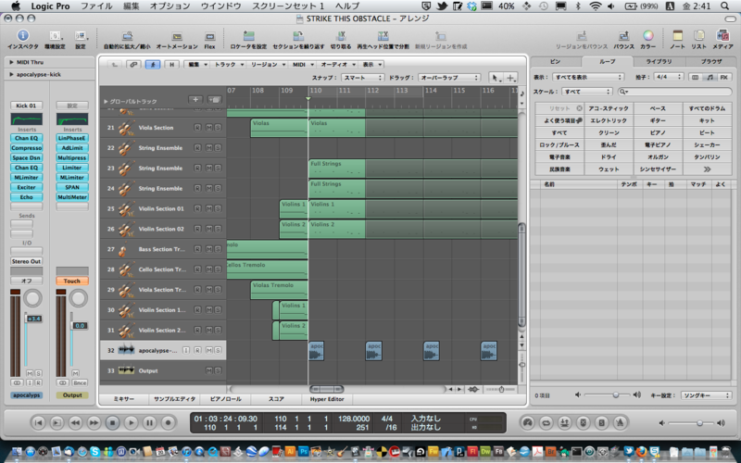Click the Kick 01 channel volume fader
This screenshot has width=741, height=463.
coord(34,319)
